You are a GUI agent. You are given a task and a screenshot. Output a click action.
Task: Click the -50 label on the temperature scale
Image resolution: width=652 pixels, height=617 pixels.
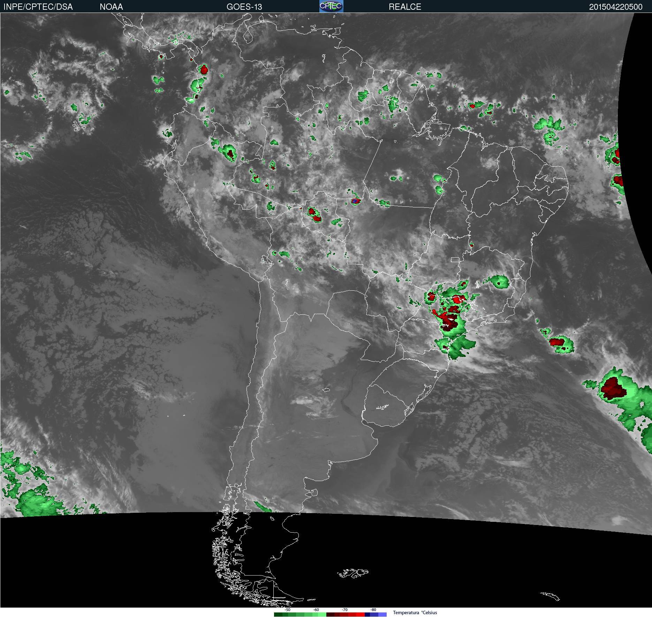click(x=287, y=610)
